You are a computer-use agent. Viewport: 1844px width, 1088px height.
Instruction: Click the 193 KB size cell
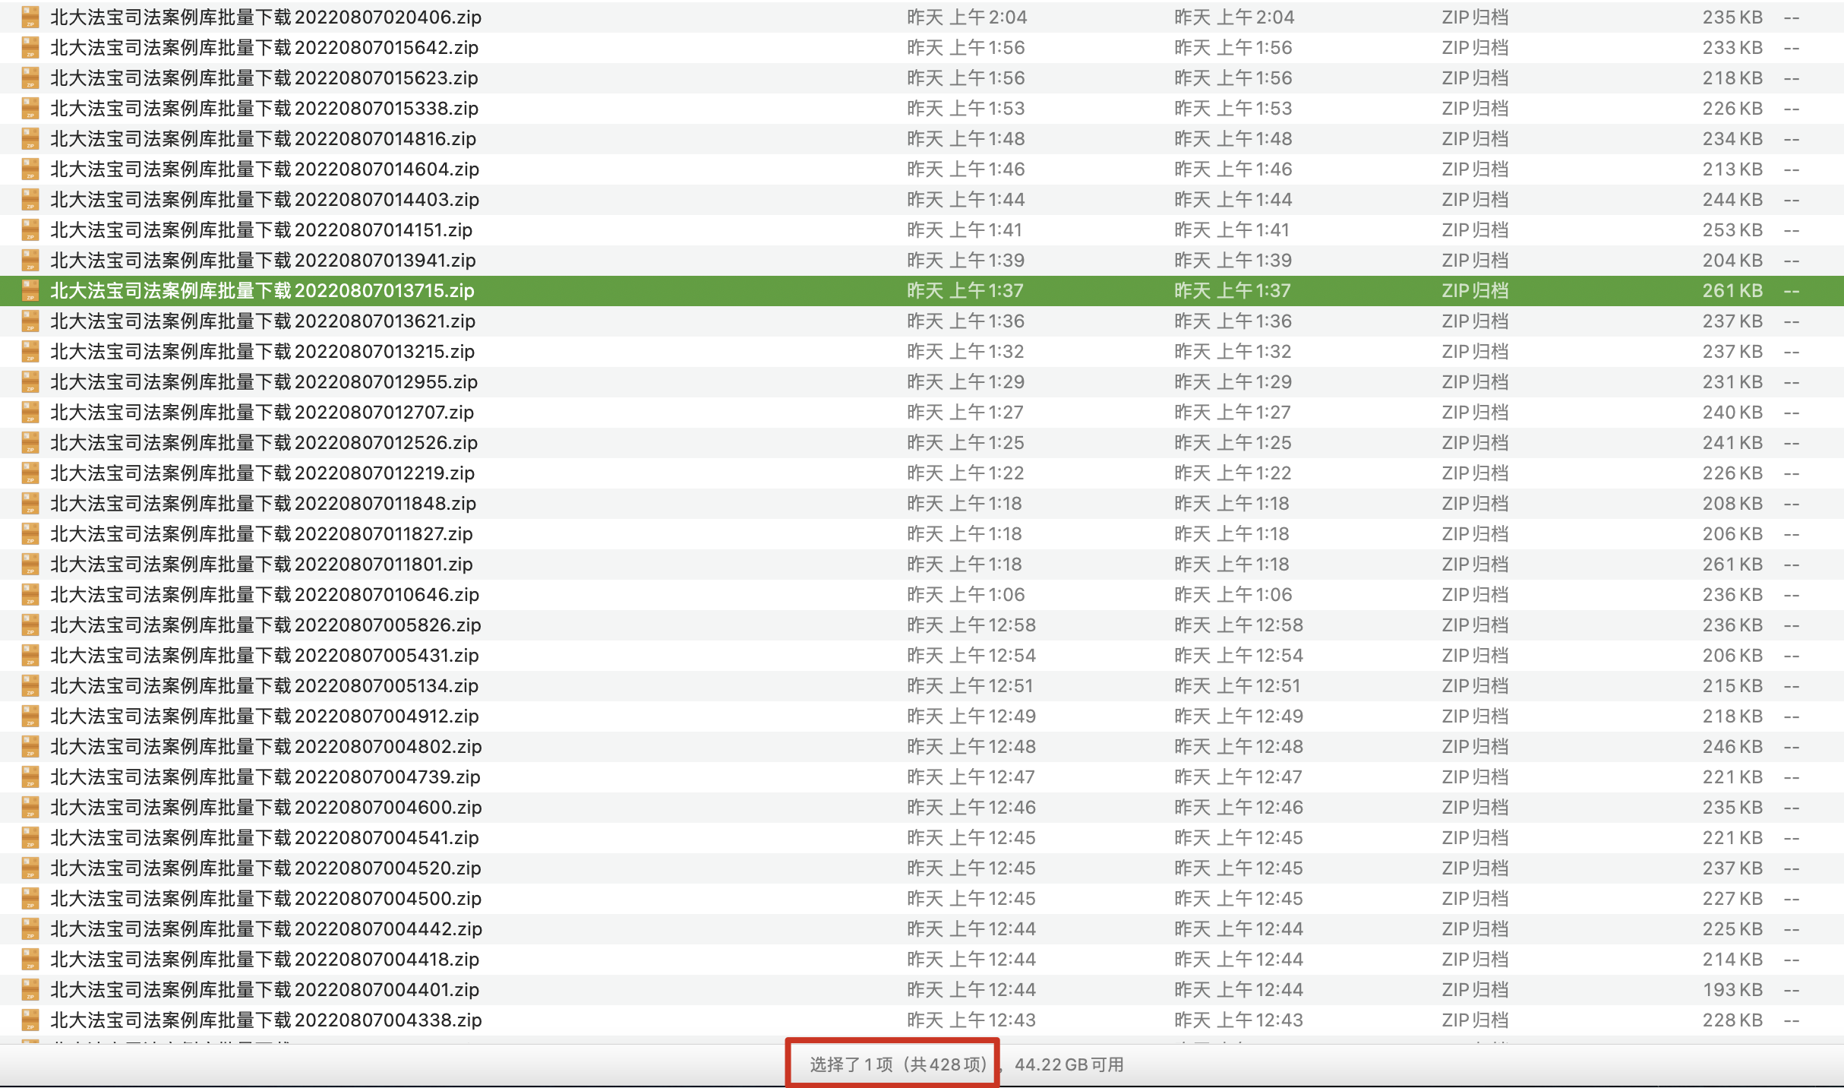(x=1732, y=989)
